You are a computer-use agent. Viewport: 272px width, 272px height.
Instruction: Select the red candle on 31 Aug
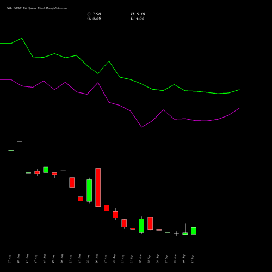pyautogui.click(x=124, y=223)
